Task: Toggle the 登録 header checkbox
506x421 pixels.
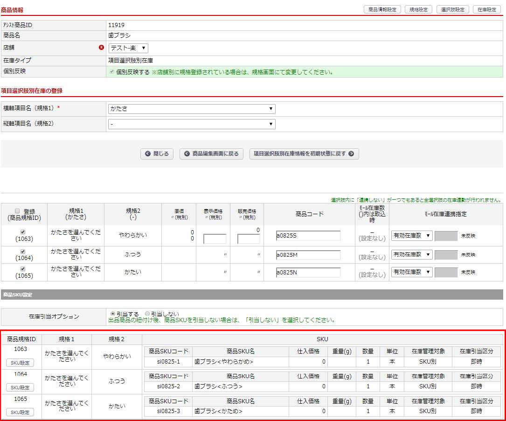Action: click(18, 211)
